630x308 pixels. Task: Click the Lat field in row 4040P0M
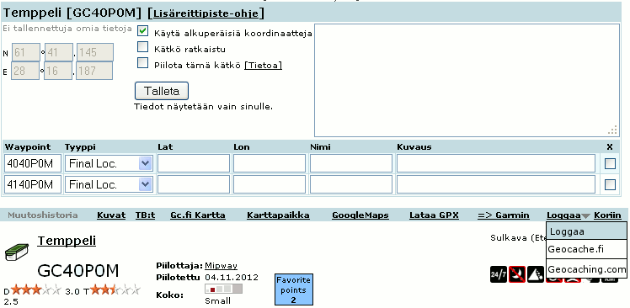194,163
